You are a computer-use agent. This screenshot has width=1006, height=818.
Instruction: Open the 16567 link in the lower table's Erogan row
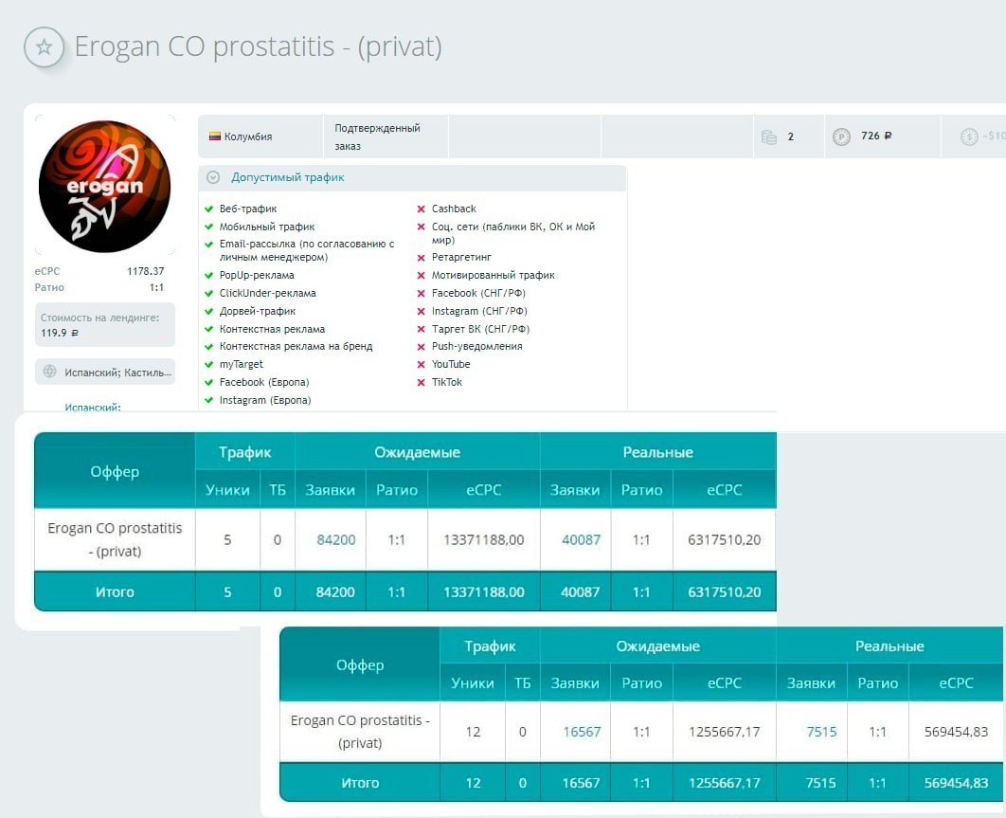pyautogui.click(x=582, y=732)
